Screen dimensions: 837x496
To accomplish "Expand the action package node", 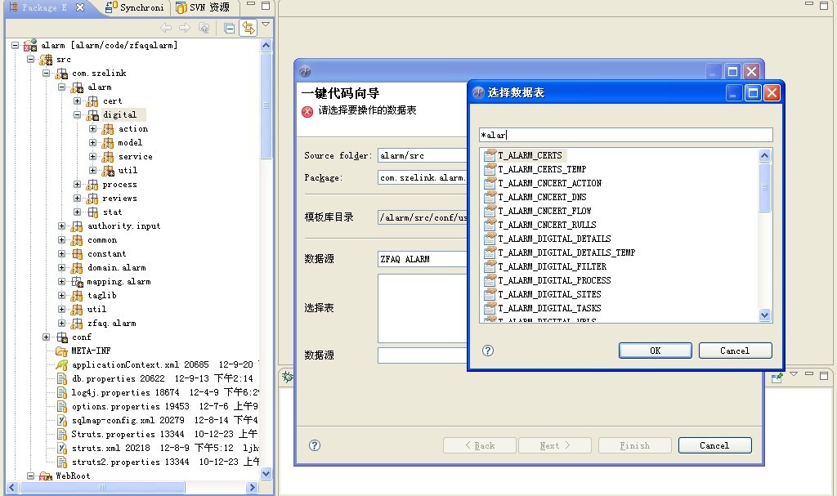I will pos(92,128).
